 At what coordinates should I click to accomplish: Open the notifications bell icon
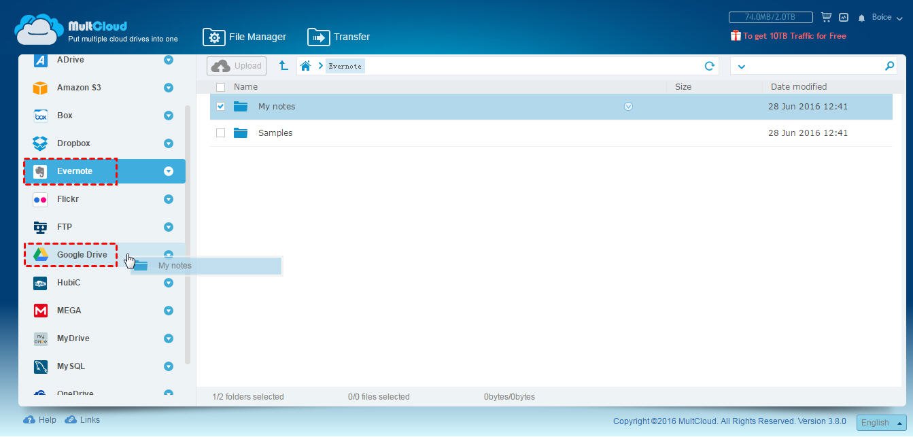click(861, 18)
